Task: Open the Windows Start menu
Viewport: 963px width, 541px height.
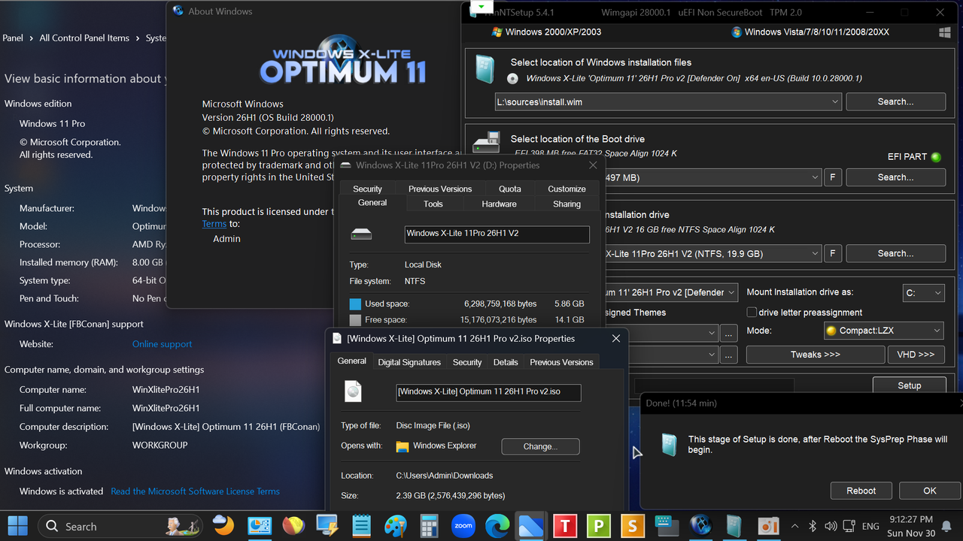Action: [x=16, y=526]
